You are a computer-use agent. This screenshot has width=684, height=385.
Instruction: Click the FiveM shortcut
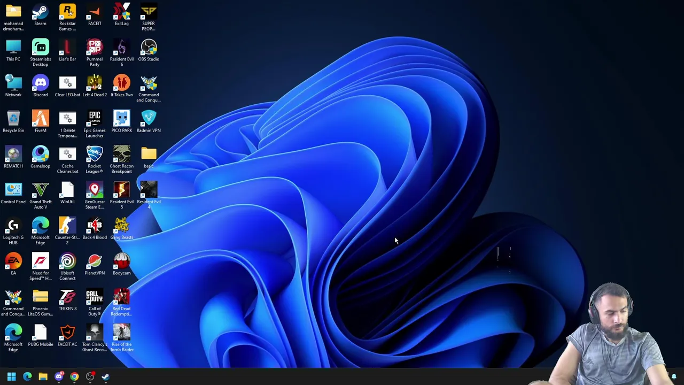pyautogui.click(x=40, y=122)
